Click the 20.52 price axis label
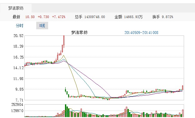195x118 pixels. 18,36
